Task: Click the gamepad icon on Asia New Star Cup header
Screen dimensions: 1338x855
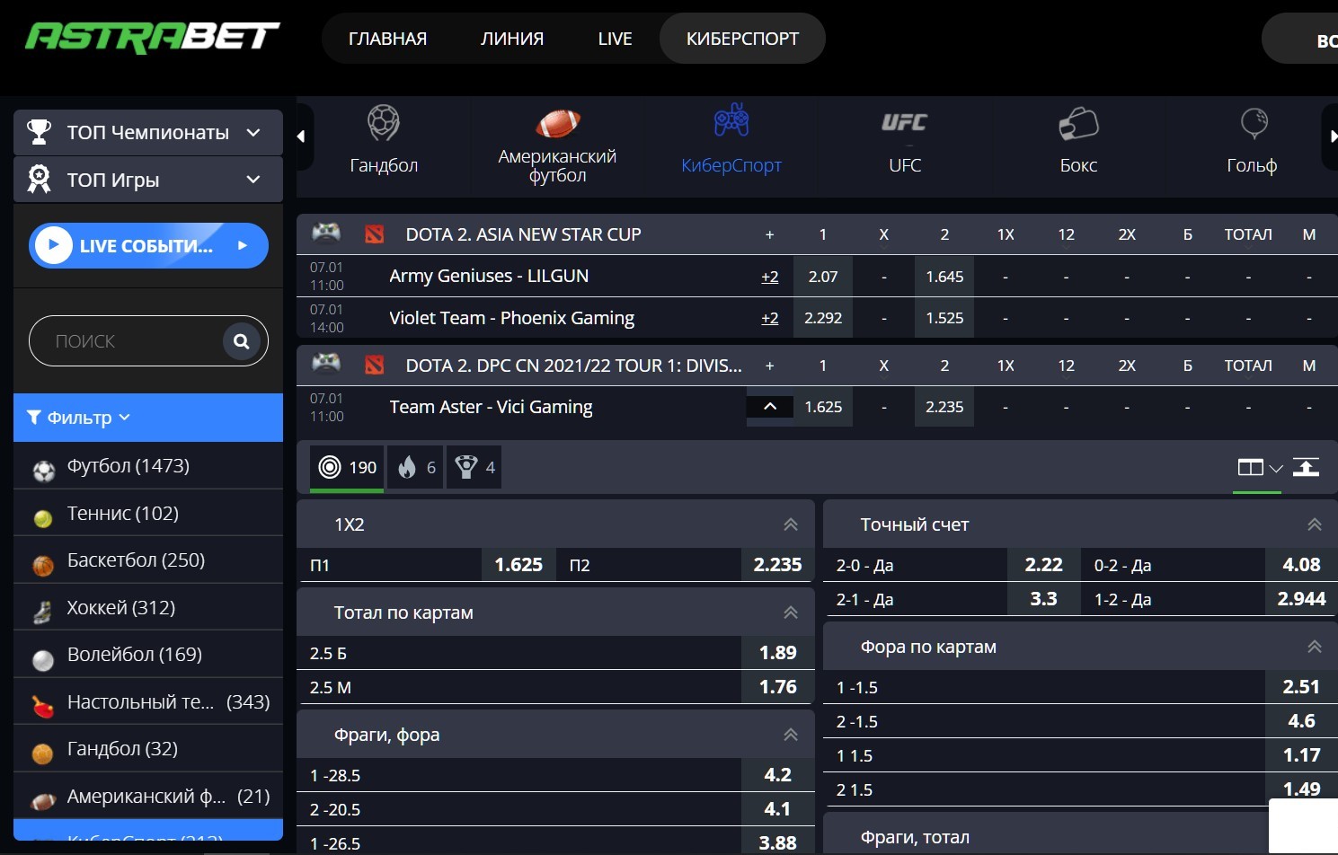Action: 326,234
